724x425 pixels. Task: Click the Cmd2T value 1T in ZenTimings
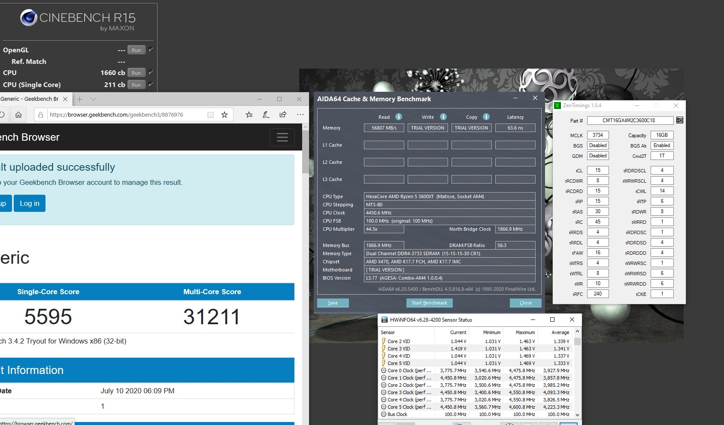[x=662, y=156]
